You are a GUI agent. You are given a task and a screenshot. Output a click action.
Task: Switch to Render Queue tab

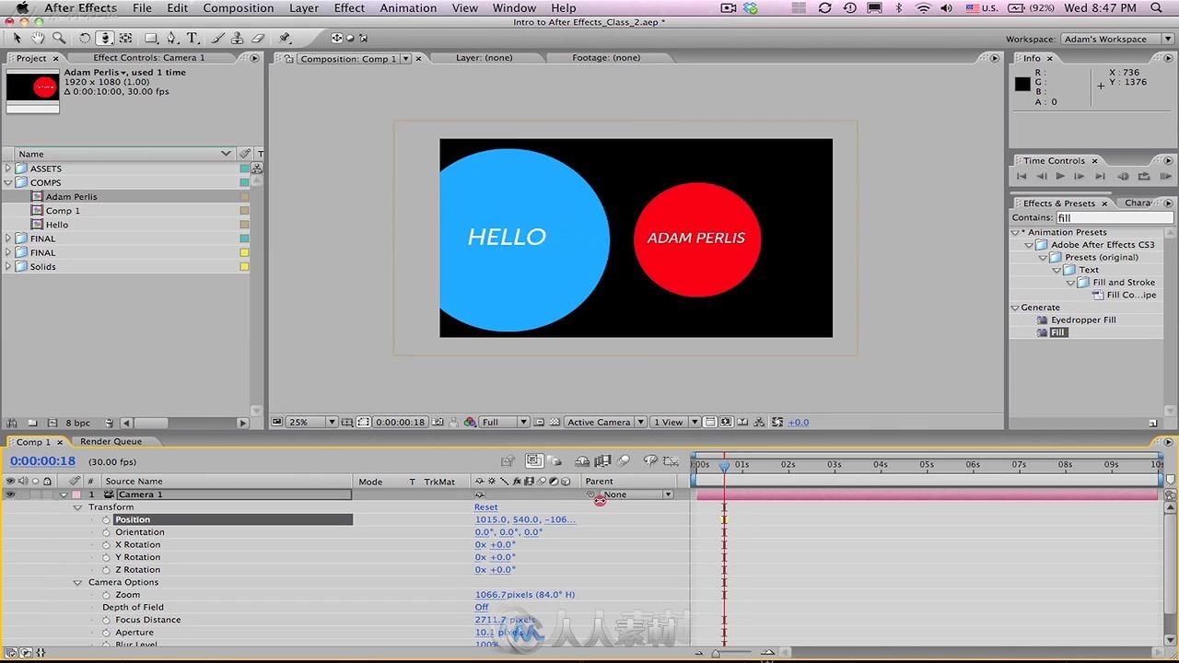click(x=111, y=441)
